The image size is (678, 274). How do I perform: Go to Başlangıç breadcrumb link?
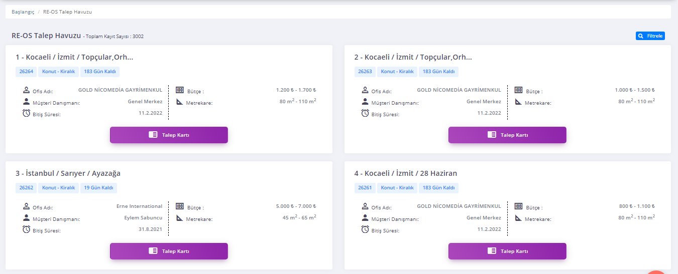tap(23, 12)
